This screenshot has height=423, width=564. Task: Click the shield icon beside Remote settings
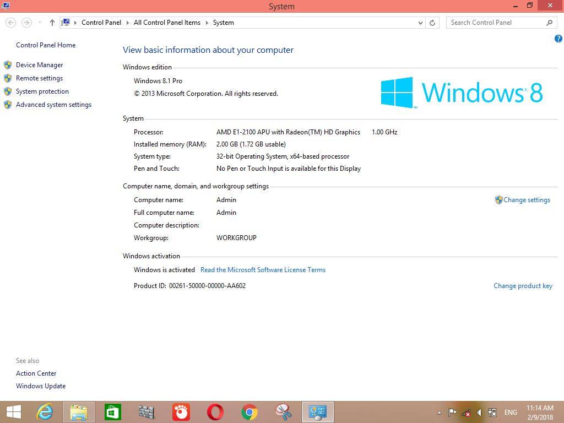pos(8,78)
